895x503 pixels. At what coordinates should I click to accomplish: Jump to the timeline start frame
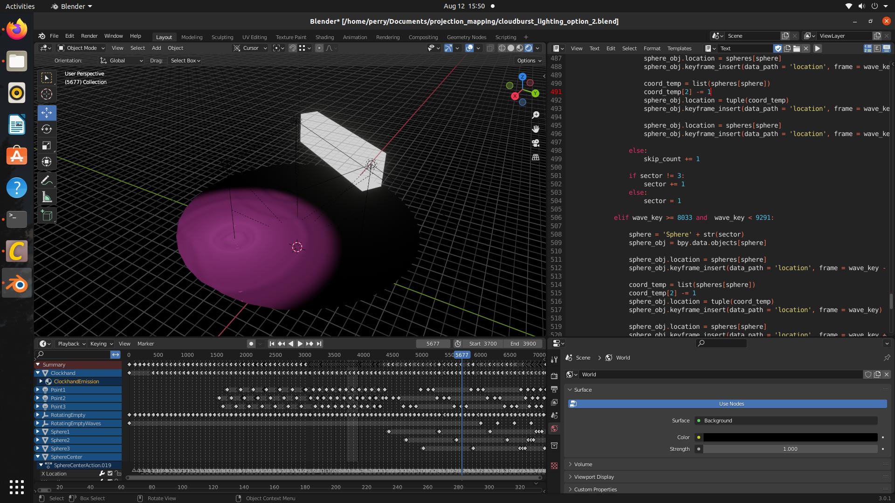(272, 344)
